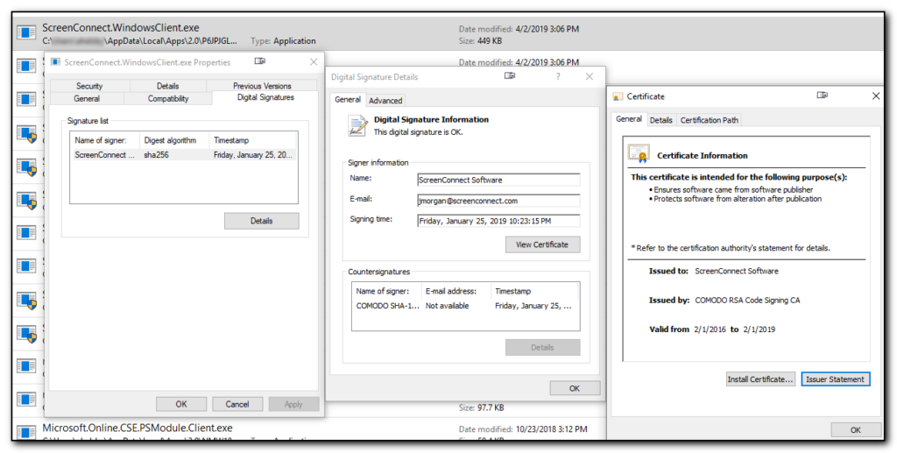Image resolution: width=897 pixels, height=453 pixels.
Task: Select ScreenConnect.WindowsClient.exe file name in list
Action: tap(121, 27)
